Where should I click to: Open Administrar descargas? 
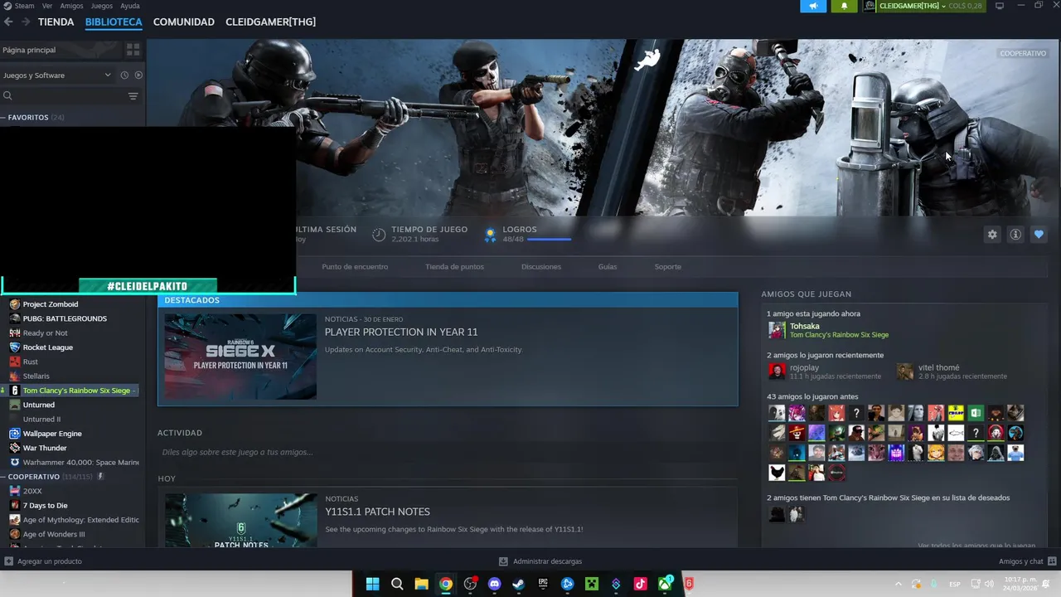[540, 561]
